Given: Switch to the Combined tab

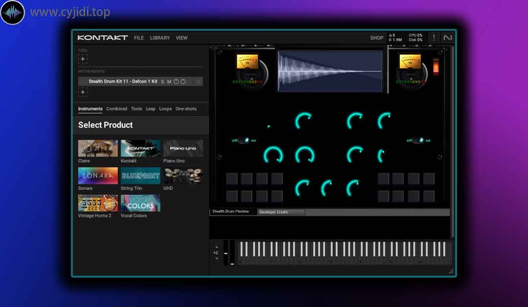Looking at the screenshot, I should [116, 109].
